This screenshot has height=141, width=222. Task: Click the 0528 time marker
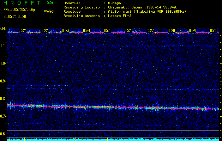tap(171, 31)
